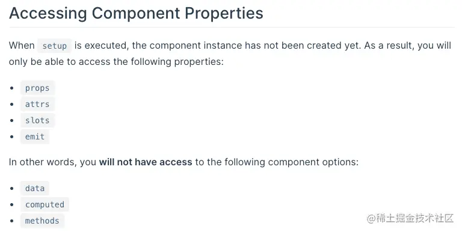
Task: Select the slots code item
Action: click(37, 120)
